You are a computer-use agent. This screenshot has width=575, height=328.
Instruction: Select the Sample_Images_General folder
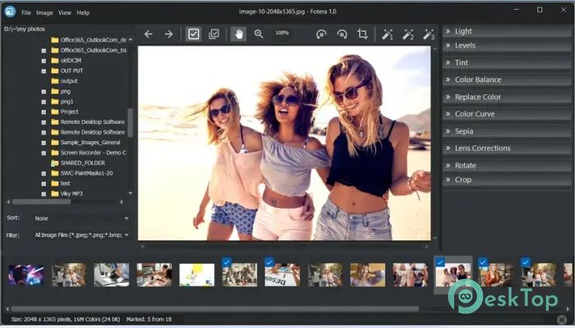tap(90, 143)
